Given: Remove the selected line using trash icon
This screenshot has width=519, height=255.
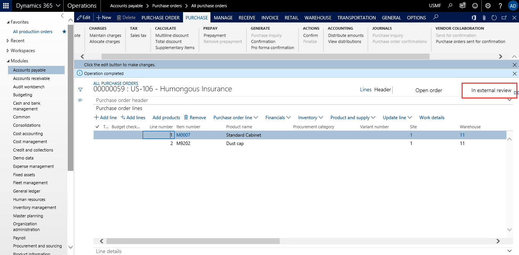Looking at the screenshot, I should pyautogui.click(x=195, y=117).
